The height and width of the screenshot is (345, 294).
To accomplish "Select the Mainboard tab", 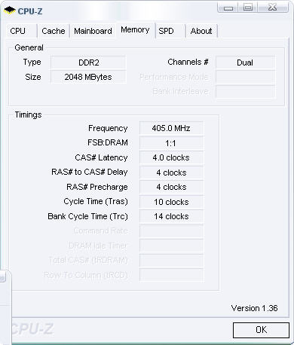I will coord(93,31).
